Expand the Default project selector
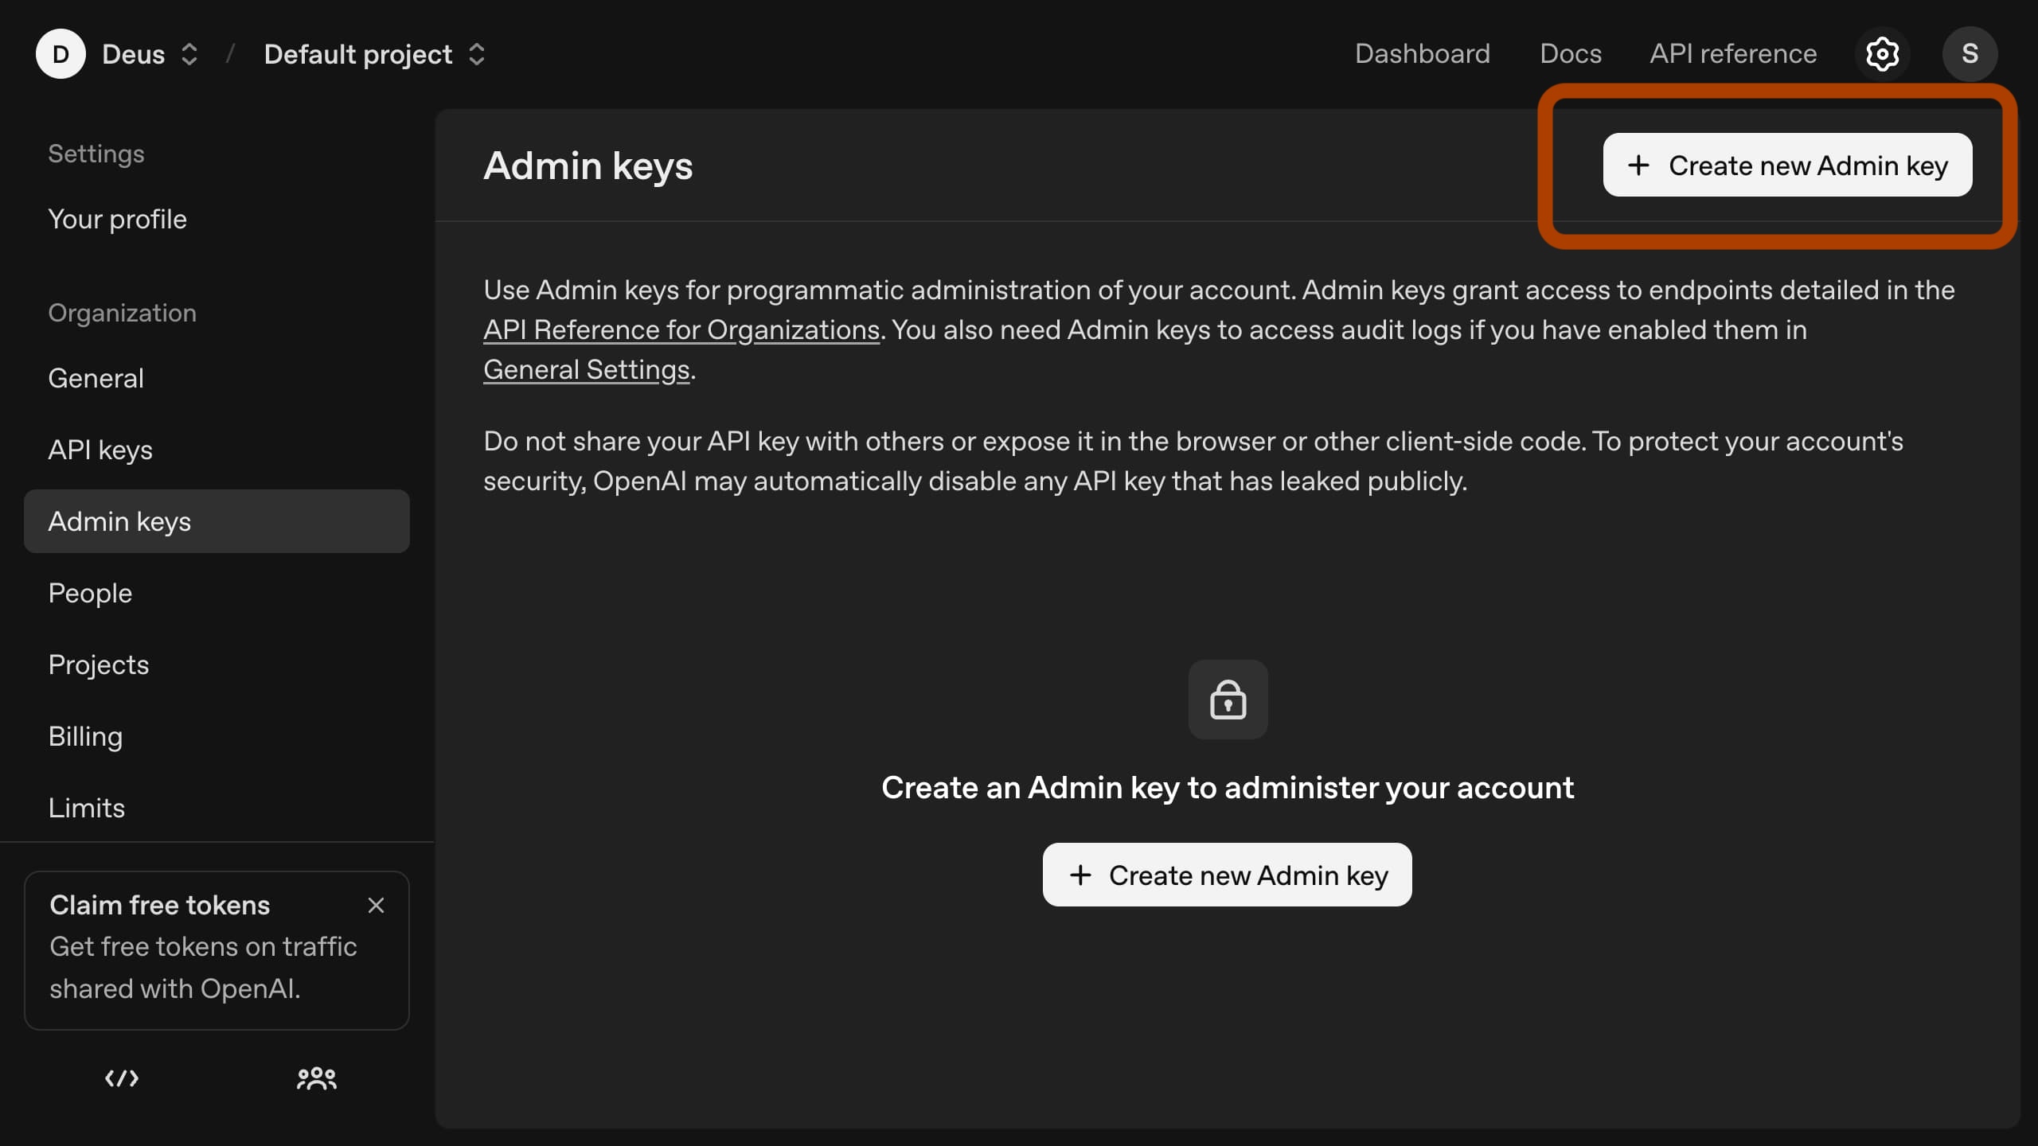The width and height of the screenshot is (2038, 1146). [476, 54]
